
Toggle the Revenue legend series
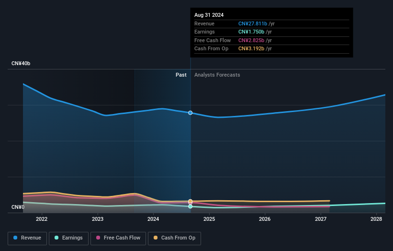(x=27, y=238)
